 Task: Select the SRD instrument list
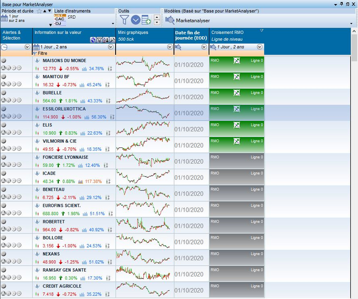pyautogui.click(x=72, y=17)
